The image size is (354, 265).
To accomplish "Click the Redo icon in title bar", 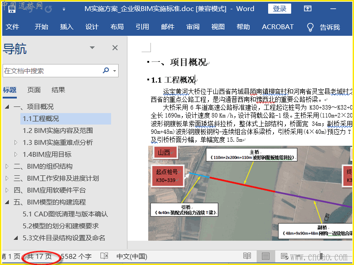I will tap(48, 9).
